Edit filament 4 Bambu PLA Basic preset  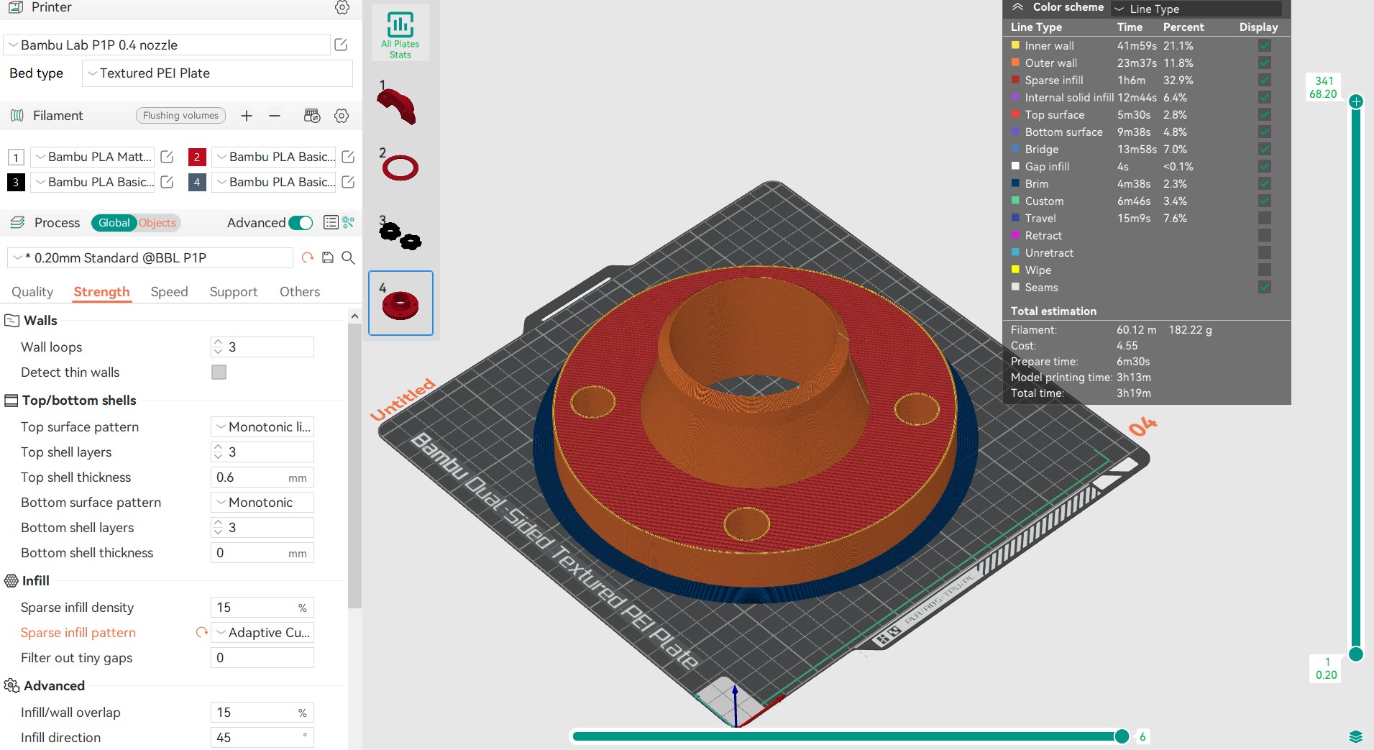click(x=348, y=182)
